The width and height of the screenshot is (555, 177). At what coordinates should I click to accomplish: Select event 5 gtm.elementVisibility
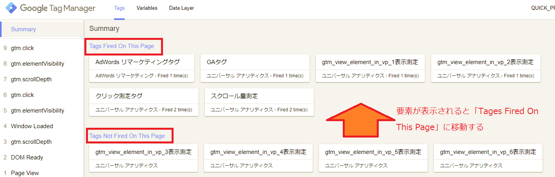[42, 111]
